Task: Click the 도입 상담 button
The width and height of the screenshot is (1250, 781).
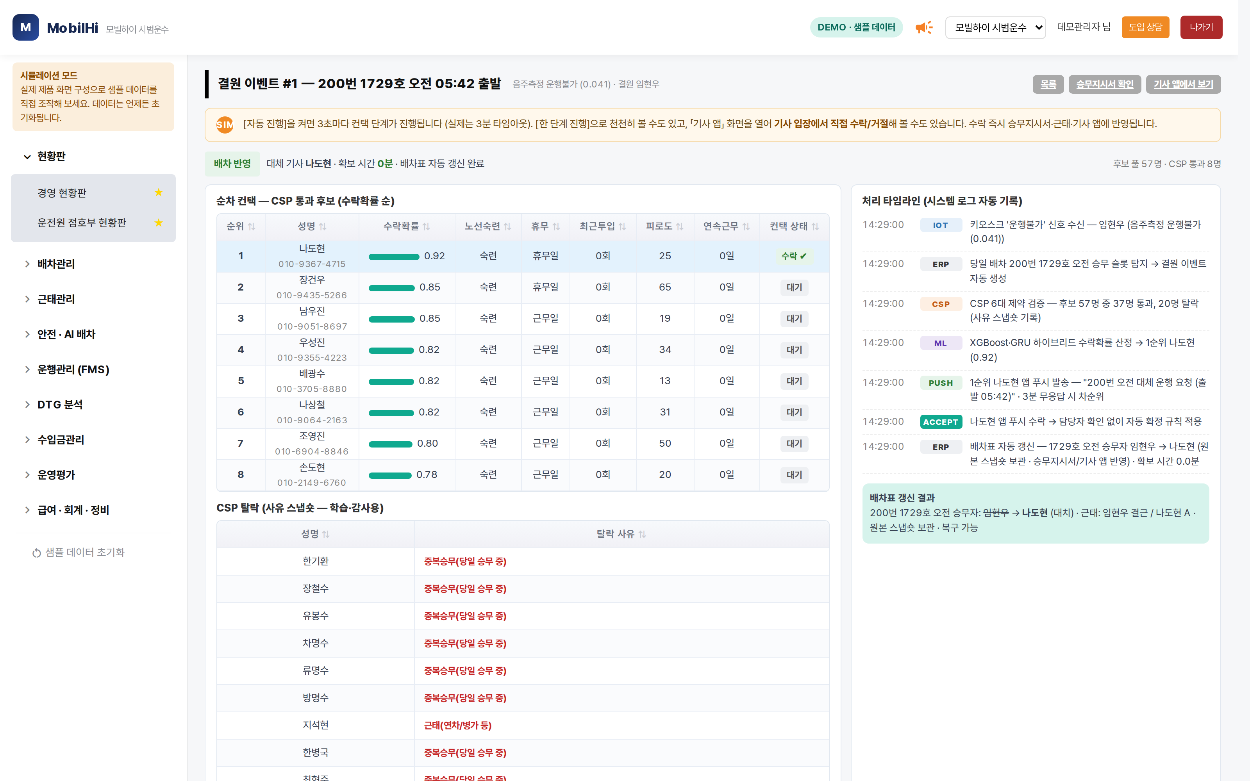Action: (1145, 27)
